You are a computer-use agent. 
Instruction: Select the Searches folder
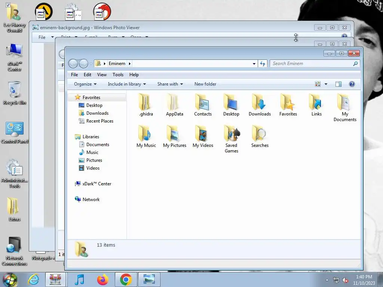pos(260,136)
